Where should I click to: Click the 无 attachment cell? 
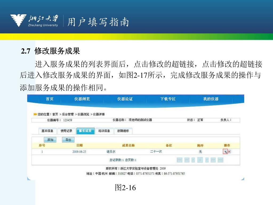200,152
